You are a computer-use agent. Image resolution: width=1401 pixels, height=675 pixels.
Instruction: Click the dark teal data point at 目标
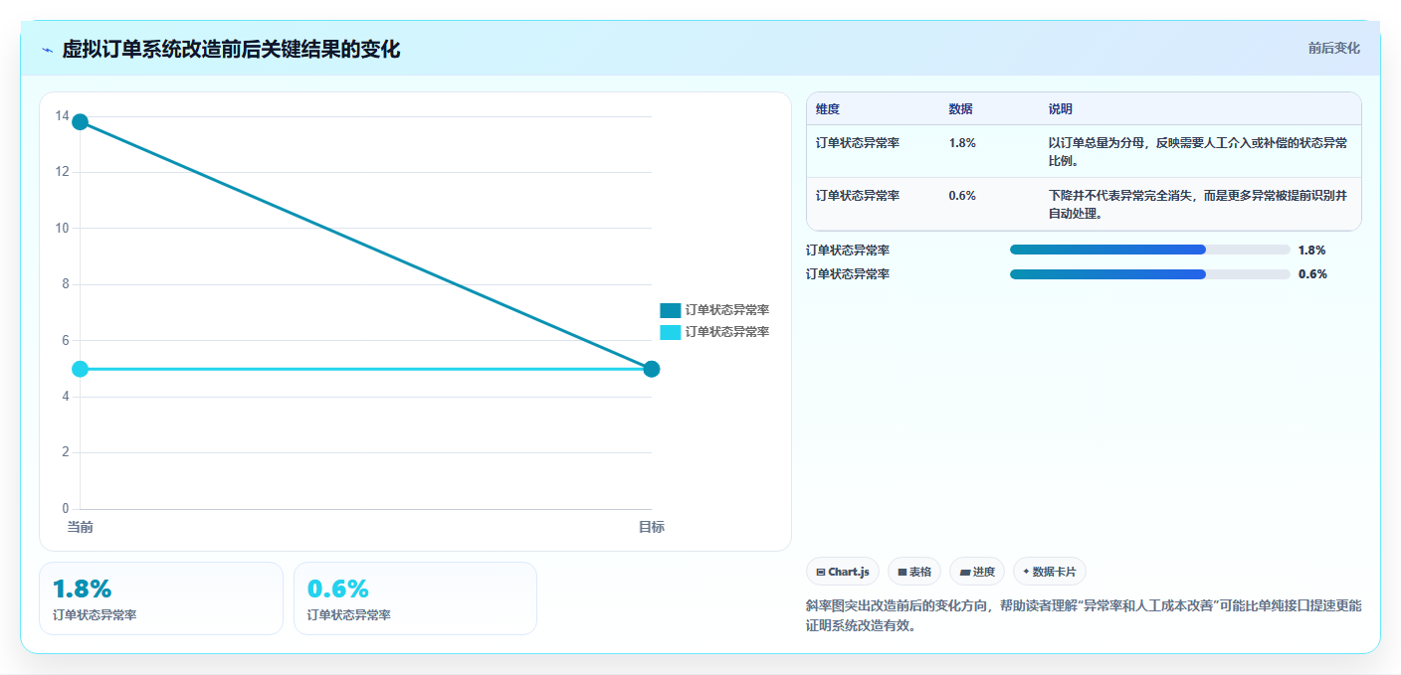point(652,369)
